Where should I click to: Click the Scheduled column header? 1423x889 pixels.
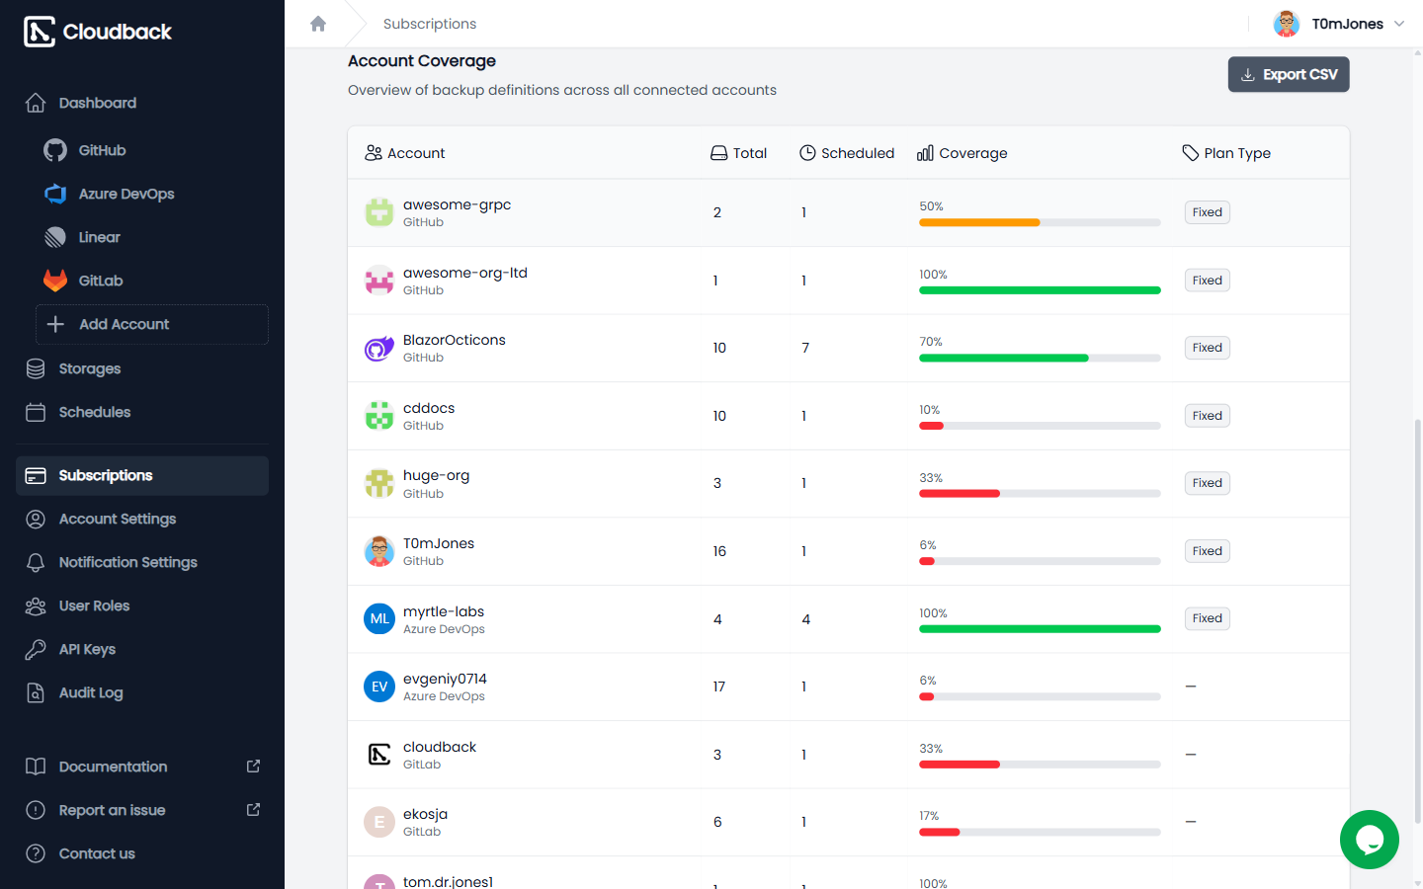point(847,153)
